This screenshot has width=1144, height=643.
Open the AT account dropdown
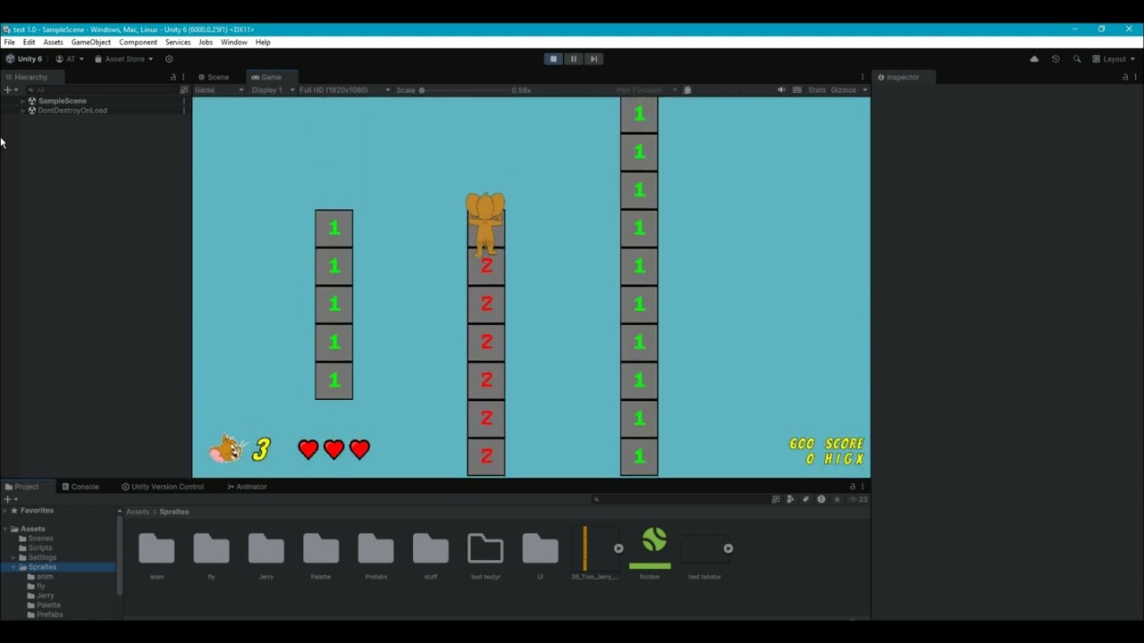pyautogui.click(x=70, y=59)
